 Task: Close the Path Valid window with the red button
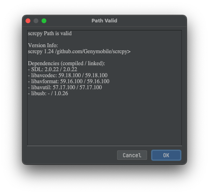coord(28,21)
